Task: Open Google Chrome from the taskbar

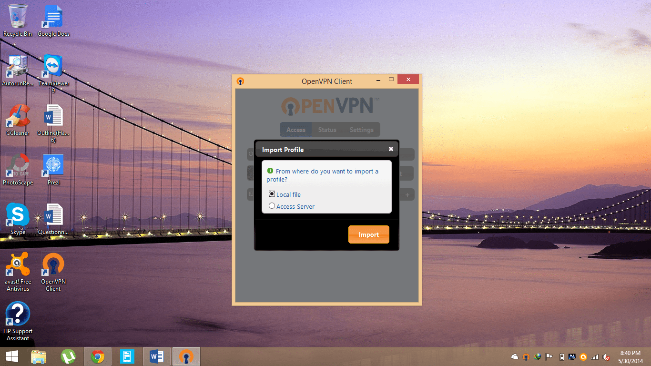Action: (x=98, y=356)
